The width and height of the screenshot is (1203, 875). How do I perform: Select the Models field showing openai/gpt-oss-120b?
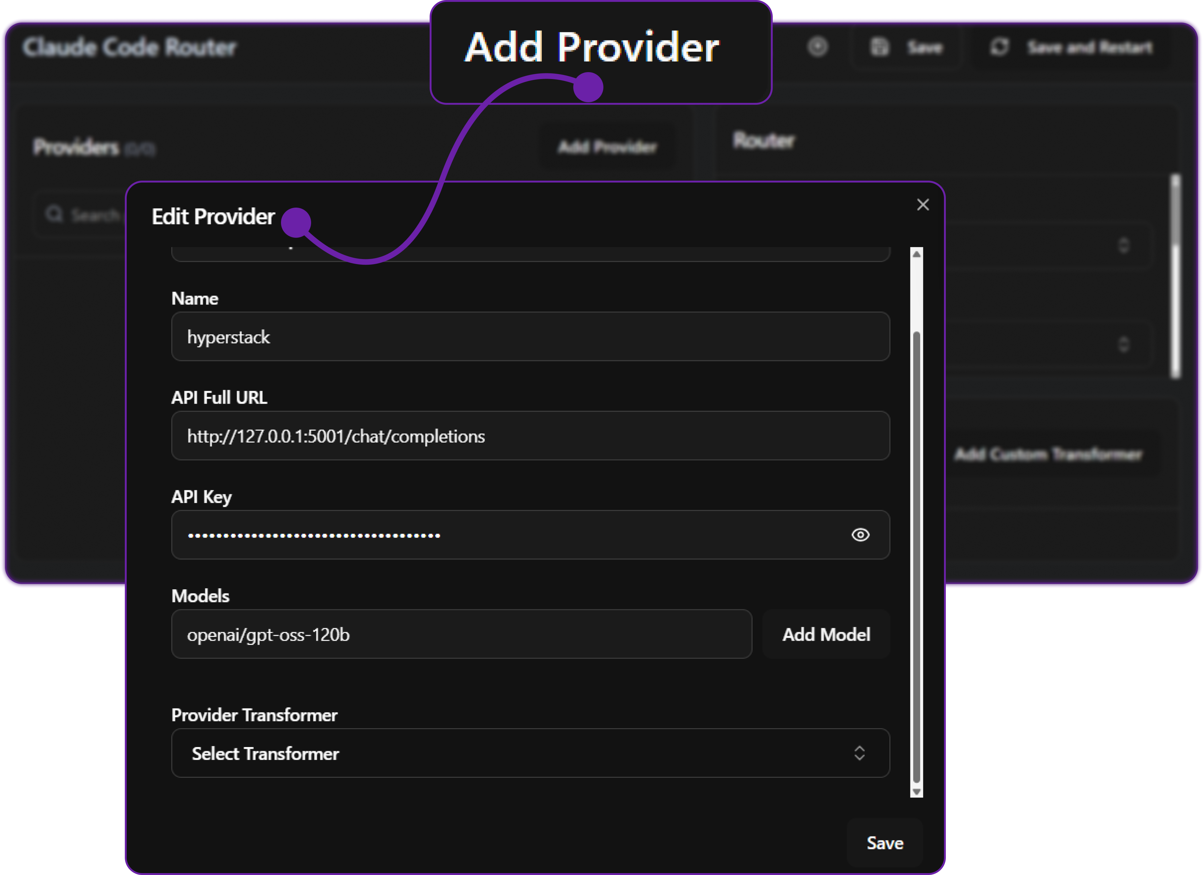(461, 634)
